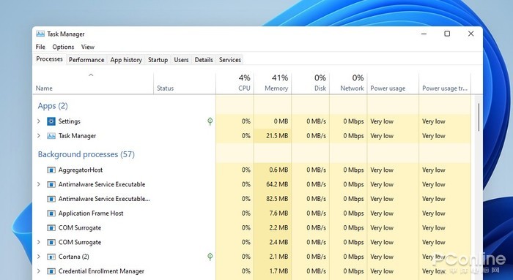The height and width of the screenshot is (280, 513).
Task: Click Credential Enrollment Manager icon
Action: [51, 271]
